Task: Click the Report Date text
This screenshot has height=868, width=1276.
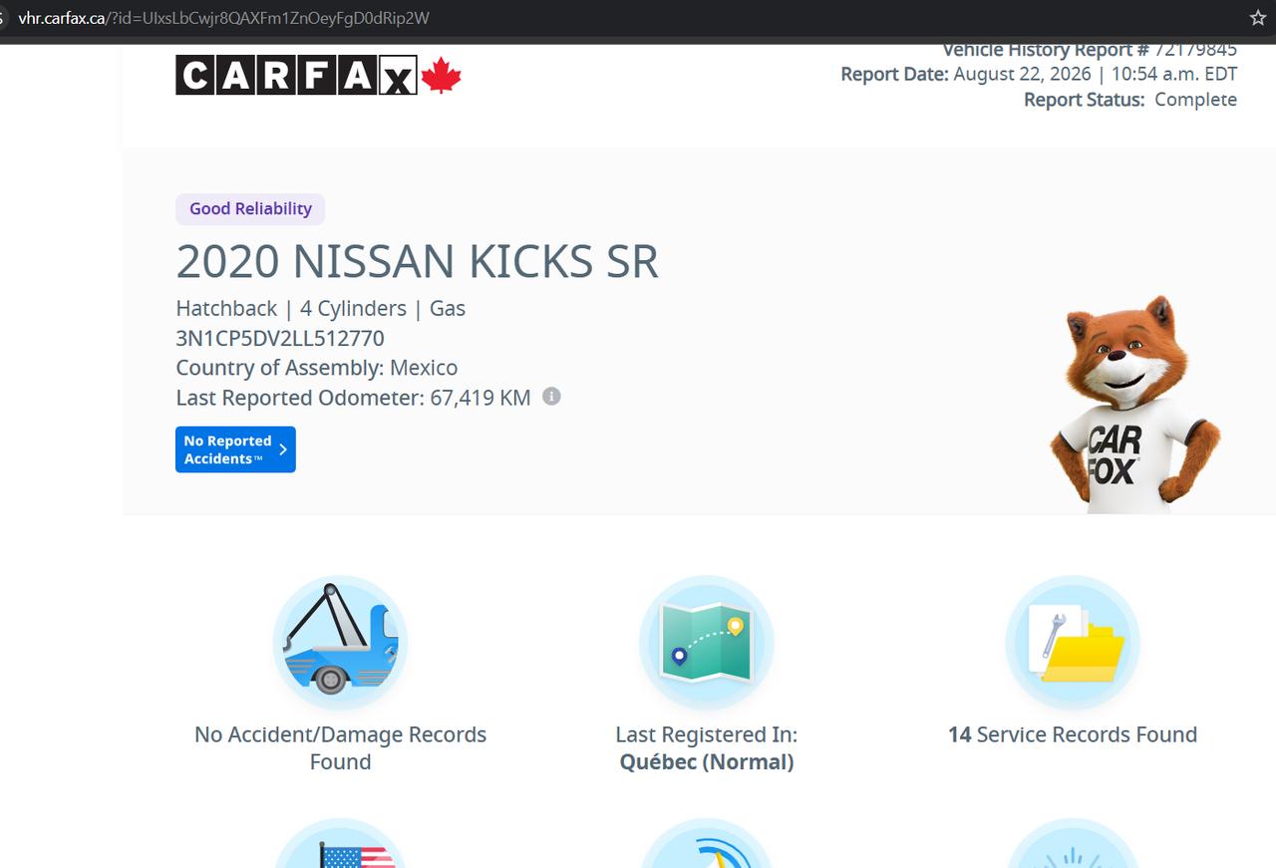Action: [x=1039, y=74]
